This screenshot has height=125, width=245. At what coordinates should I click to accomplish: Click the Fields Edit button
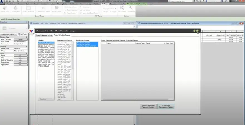pos(21,56)
